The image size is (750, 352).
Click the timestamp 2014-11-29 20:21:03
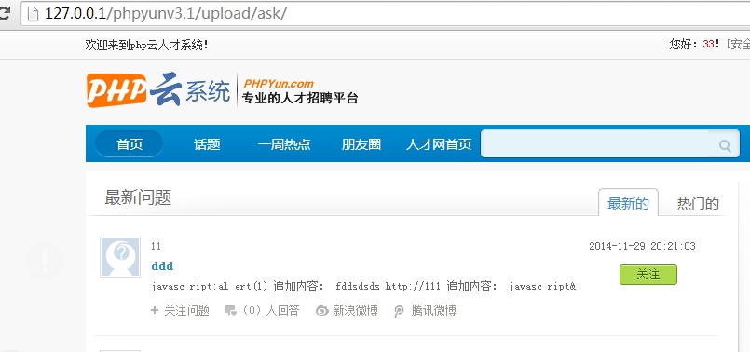pos(642,246)
